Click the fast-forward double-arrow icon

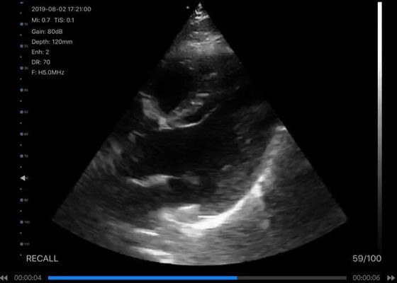point(391,278)
